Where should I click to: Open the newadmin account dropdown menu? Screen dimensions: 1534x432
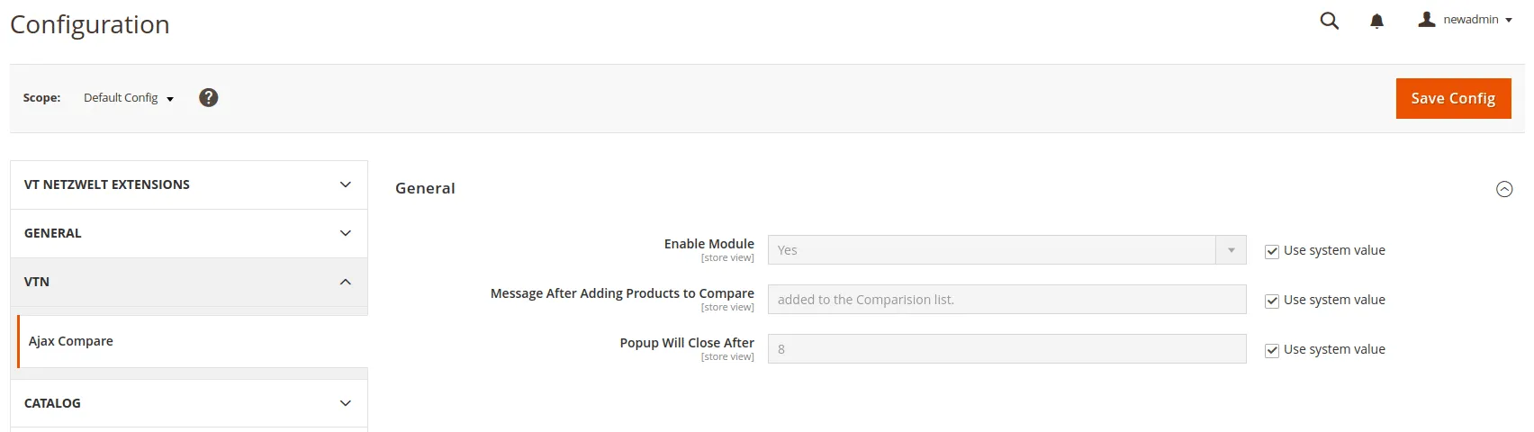tap(1477, 20)
